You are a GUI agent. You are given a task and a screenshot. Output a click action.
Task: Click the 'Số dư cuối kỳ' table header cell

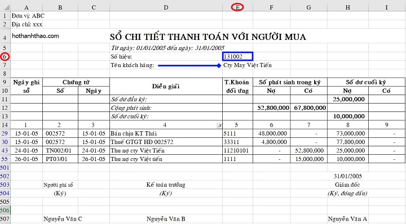pyautogui.click(x=366, y=82)
